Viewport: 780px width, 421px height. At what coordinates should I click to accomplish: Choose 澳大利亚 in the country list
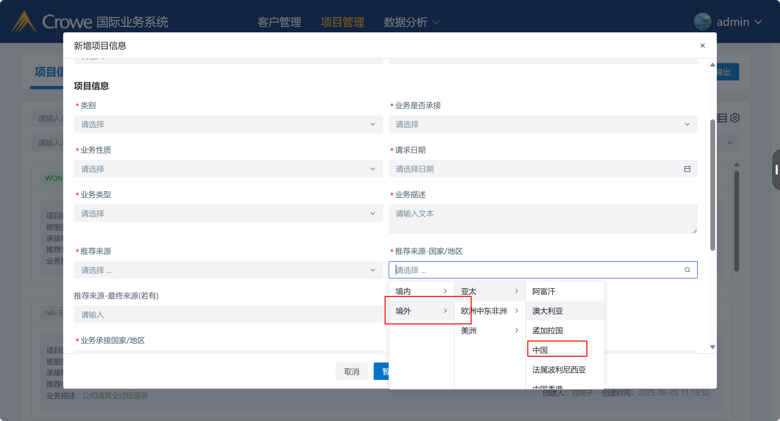click(547, 311)
